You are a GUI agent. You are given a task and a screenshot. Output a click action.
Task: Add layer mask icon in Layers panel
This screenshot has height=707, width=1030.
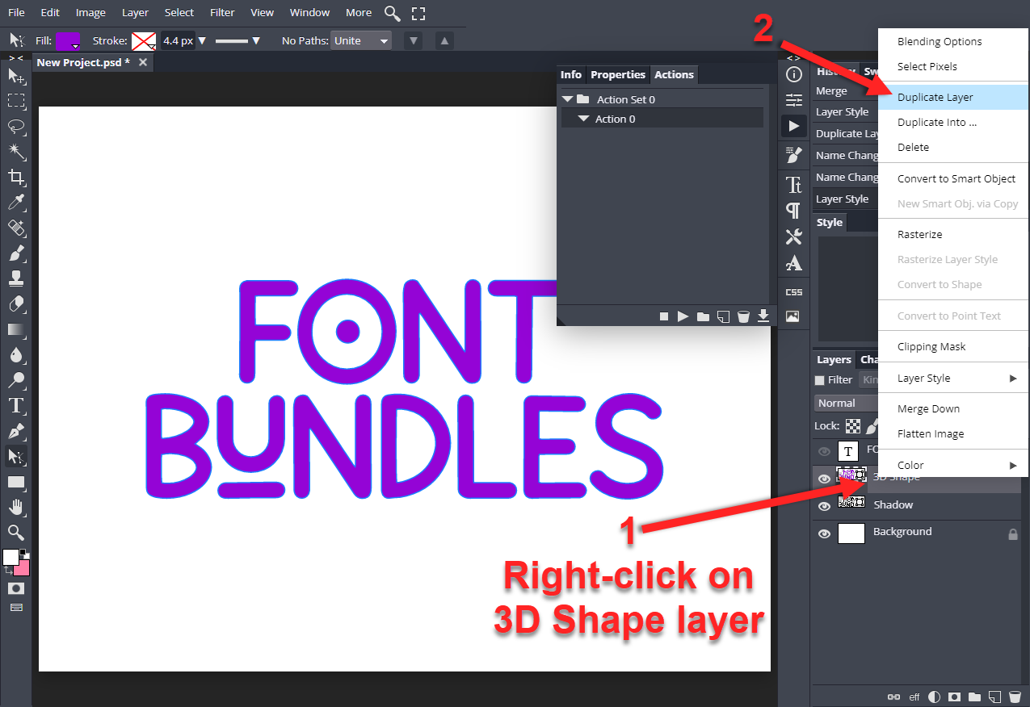(954, 697)
